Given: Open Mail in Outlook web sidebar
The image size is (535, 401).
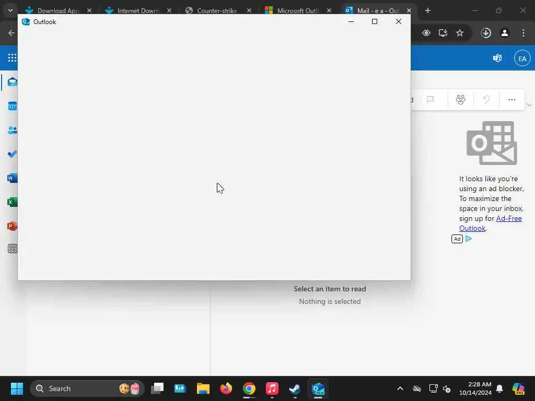Looking at the screenshot, I should click(x=13, y=82).
